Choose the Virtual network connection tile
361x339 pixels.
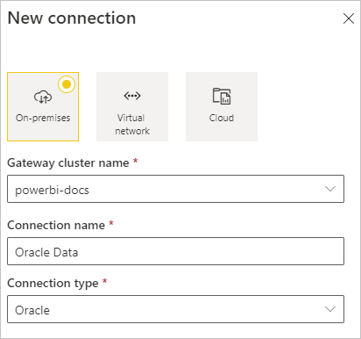point(132,106)
